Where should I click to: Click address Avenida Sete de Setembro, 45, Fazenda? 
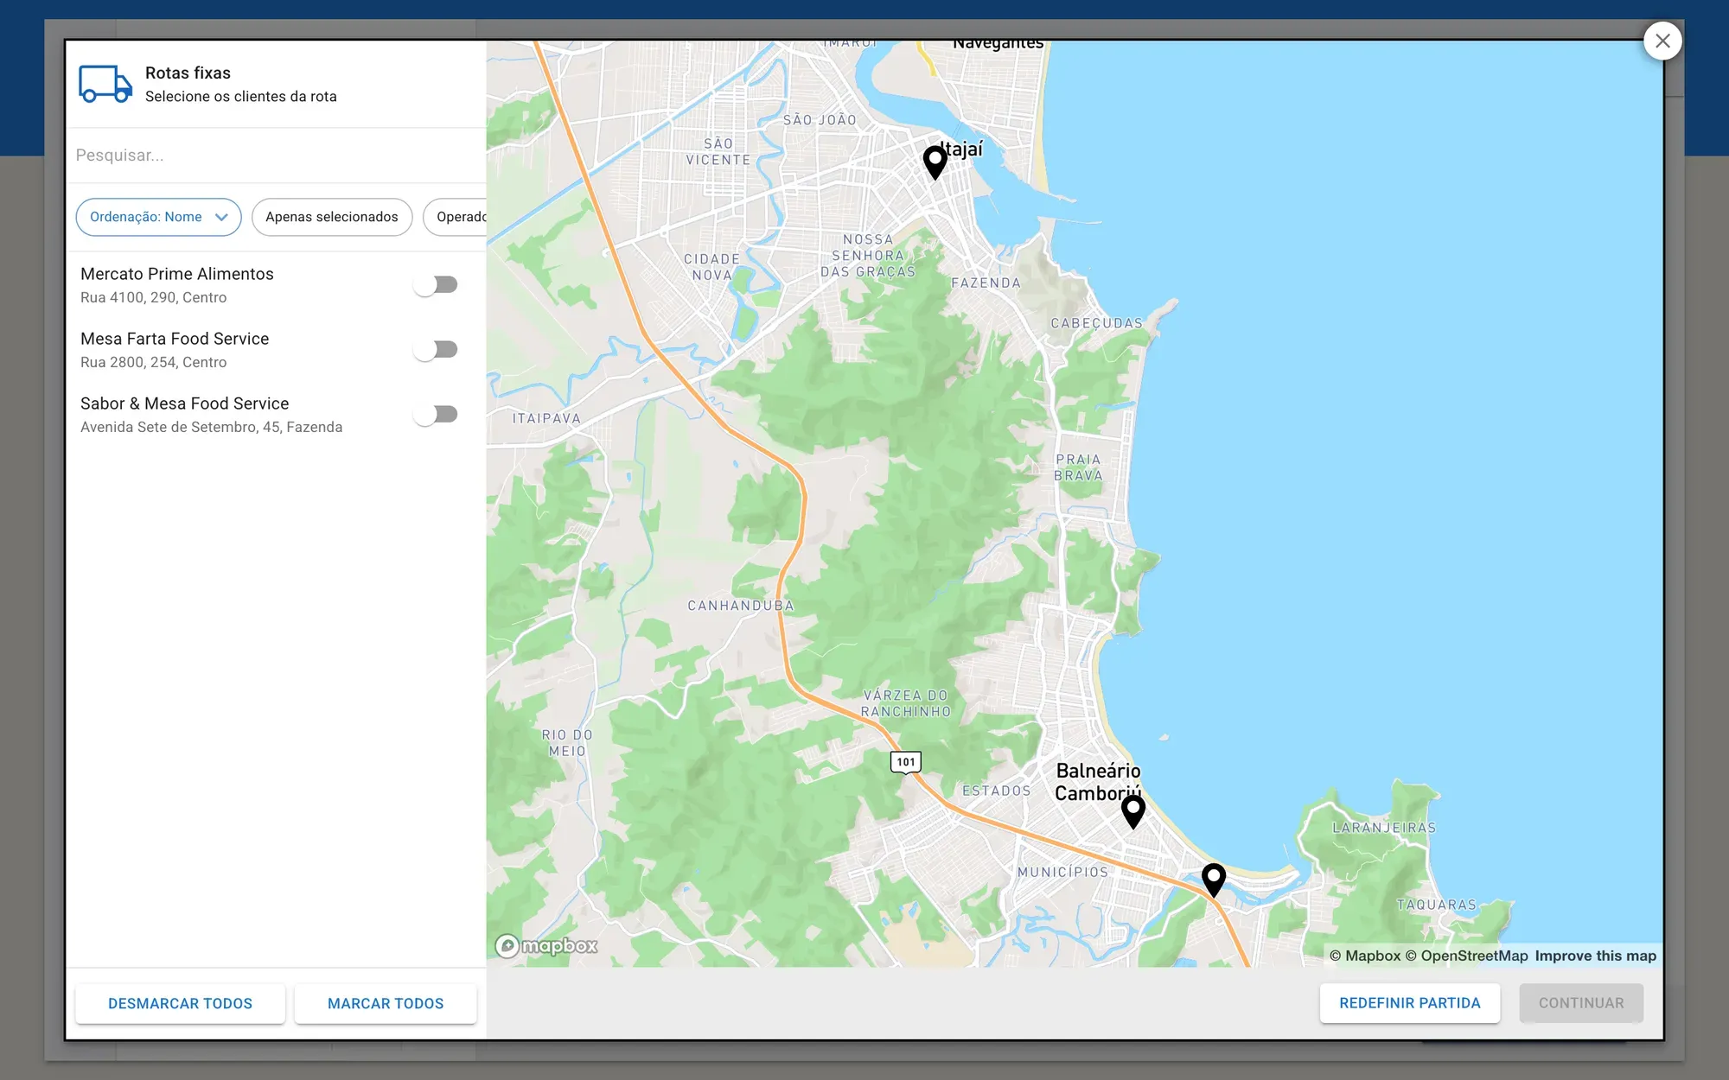[x=212, y=427]
